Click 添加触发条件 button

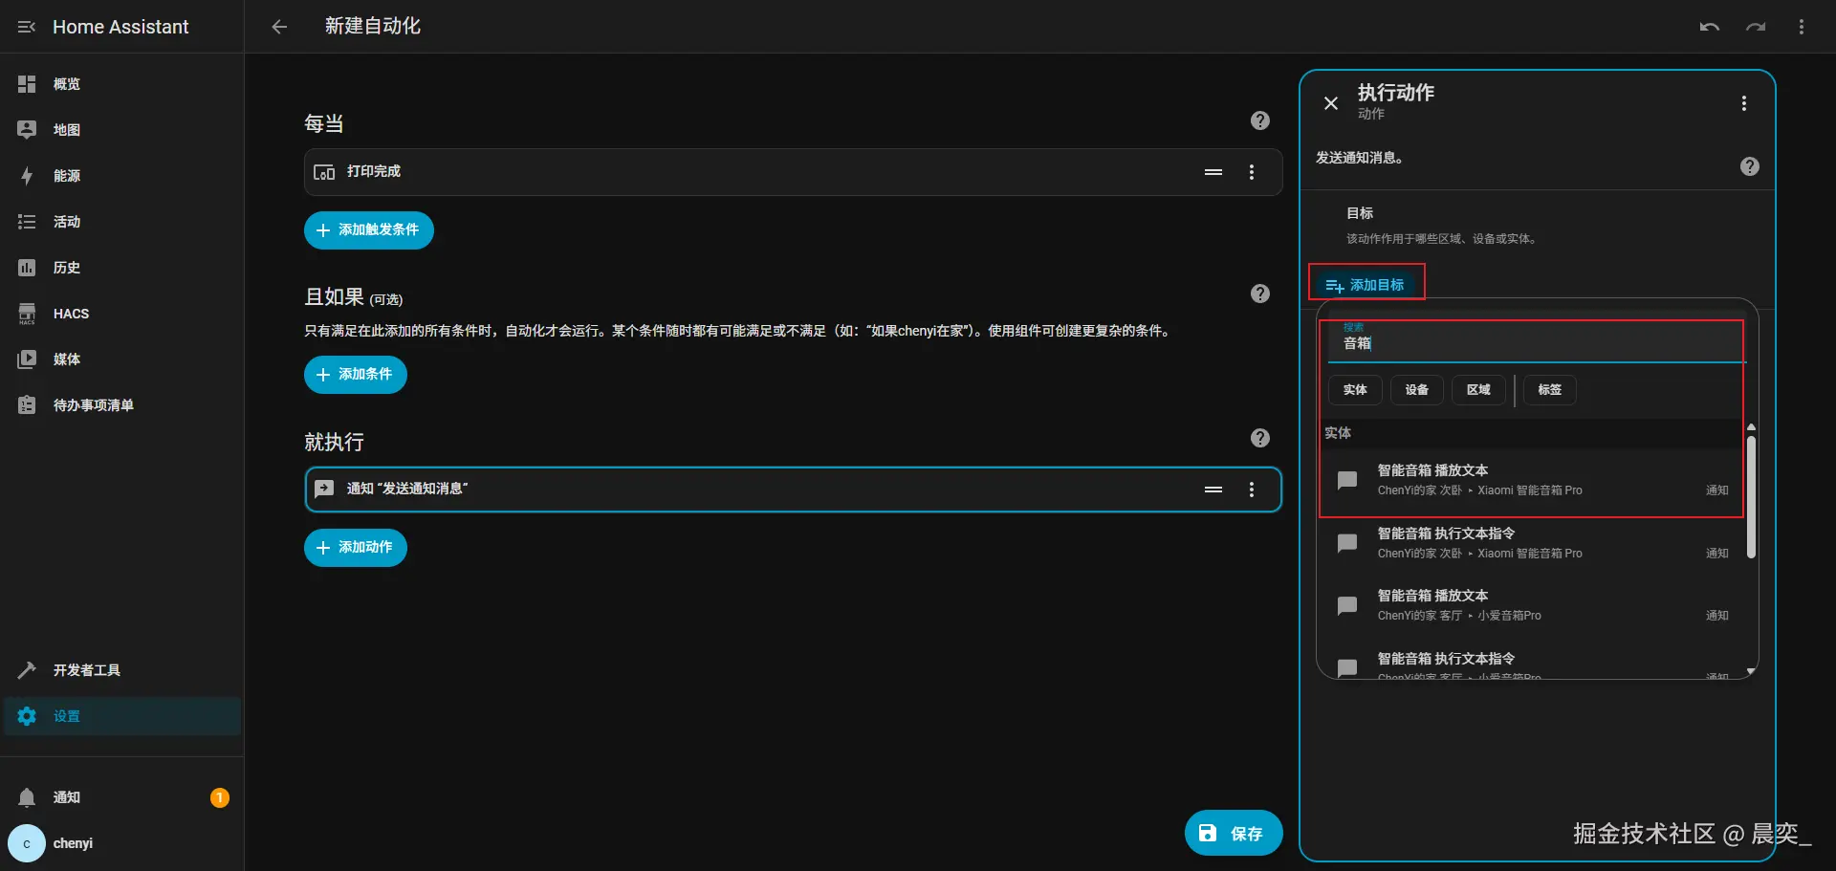(x=368, y=229)
